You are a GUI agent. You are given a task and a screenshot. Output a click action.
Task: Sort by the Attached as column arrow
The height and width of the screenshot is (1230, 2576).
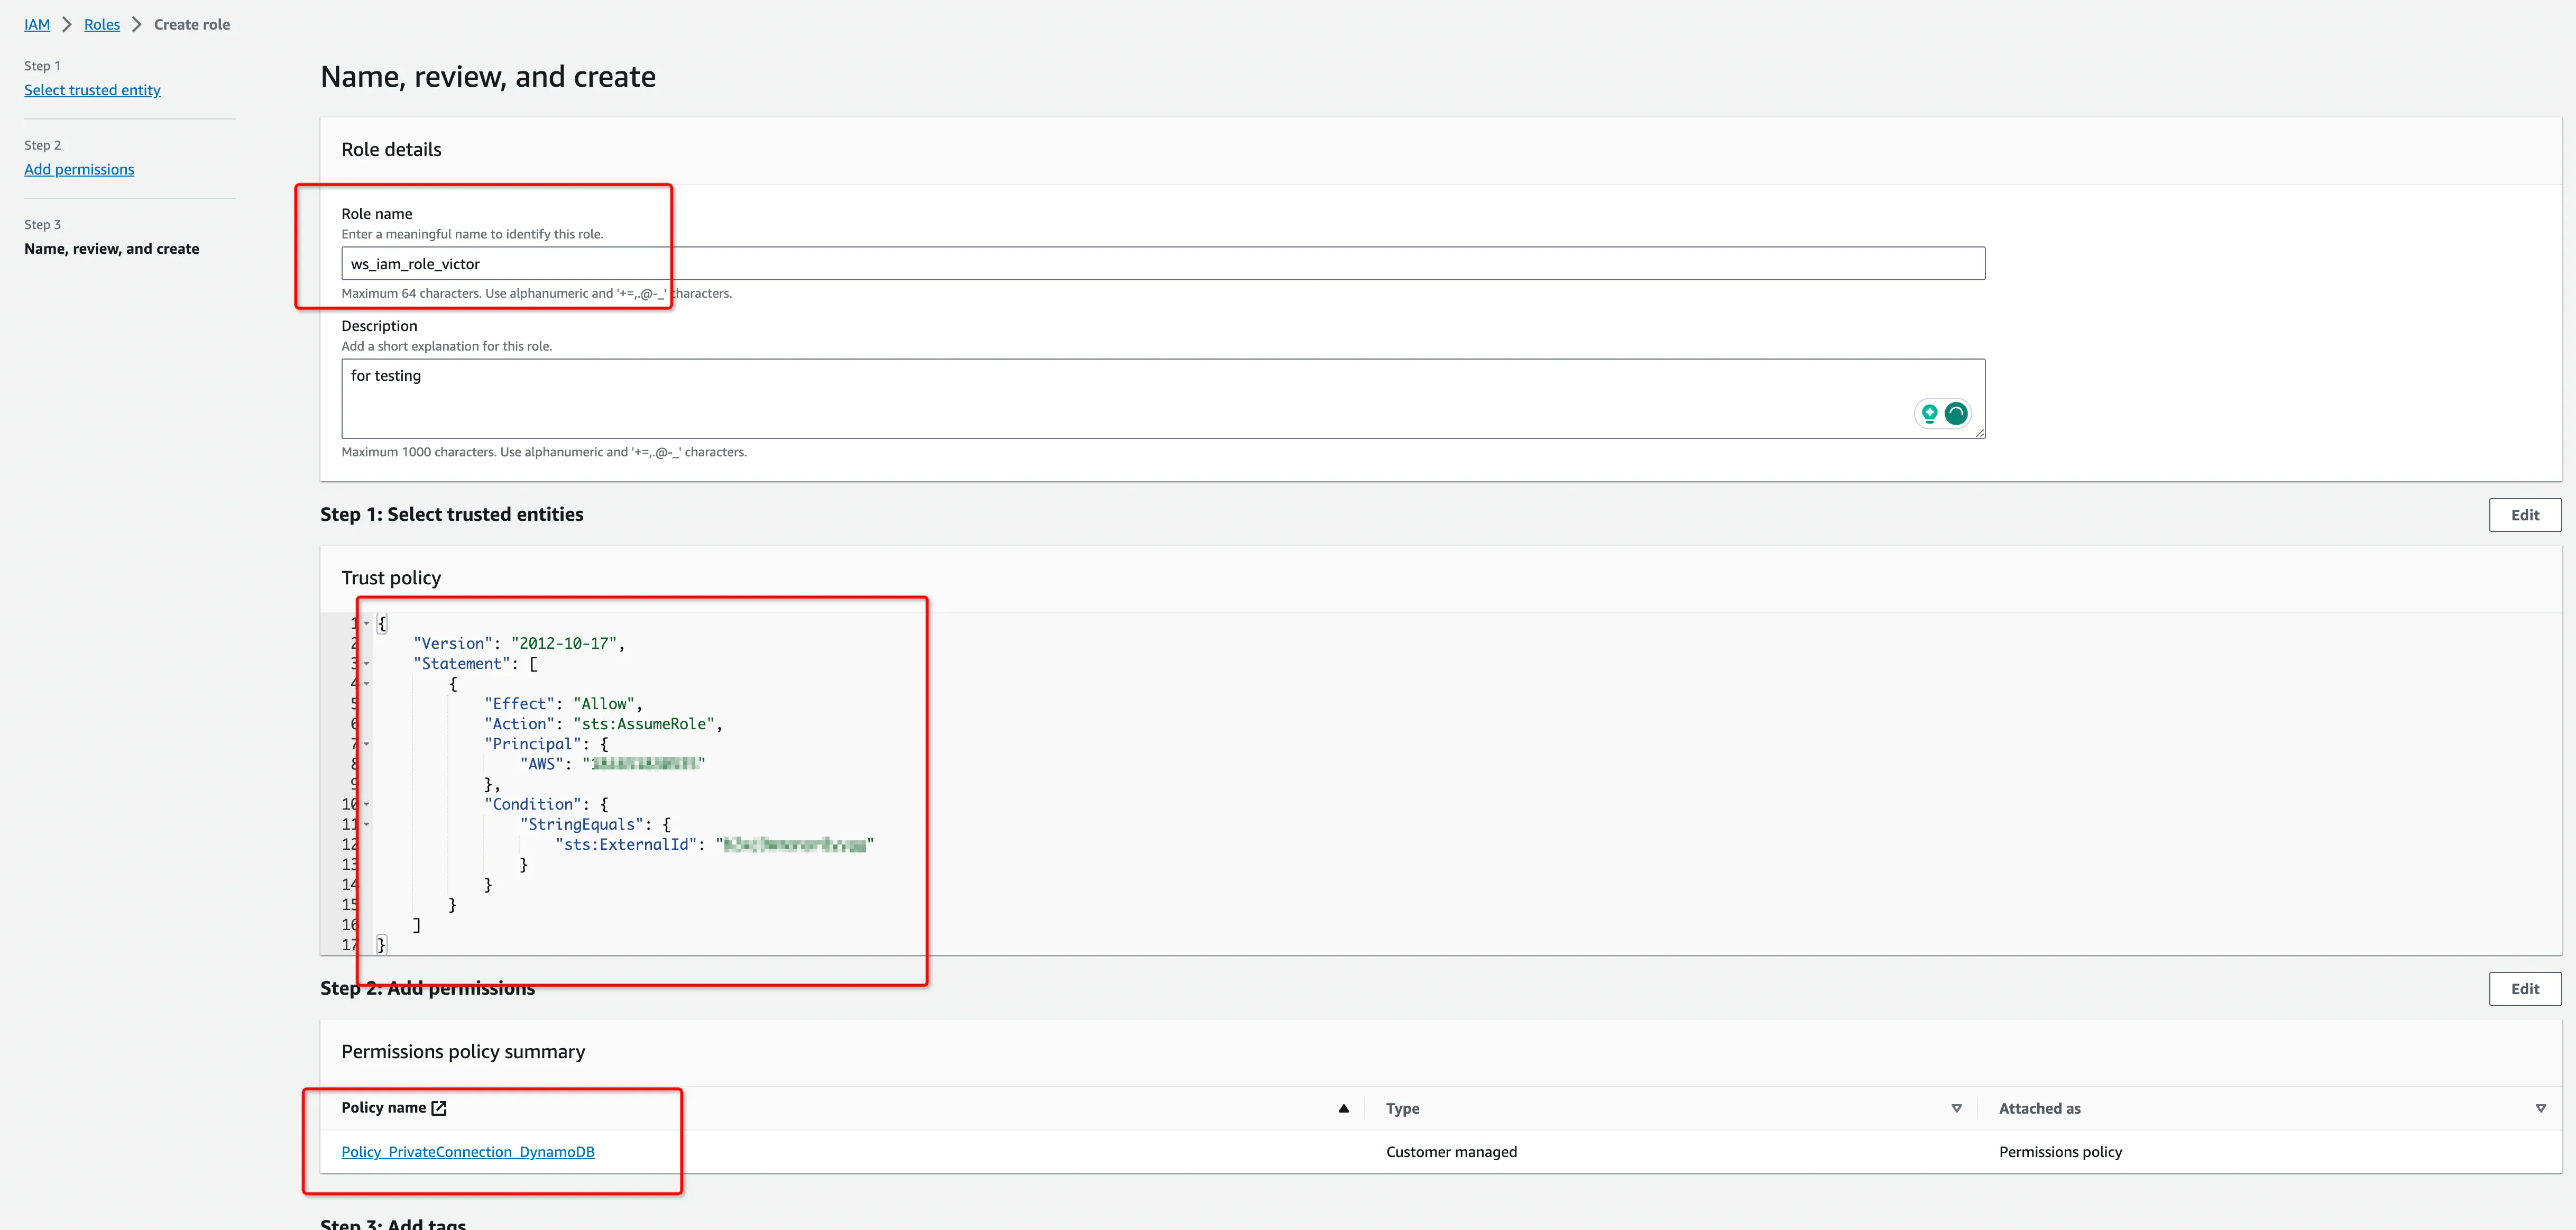click(2541, 1108)
